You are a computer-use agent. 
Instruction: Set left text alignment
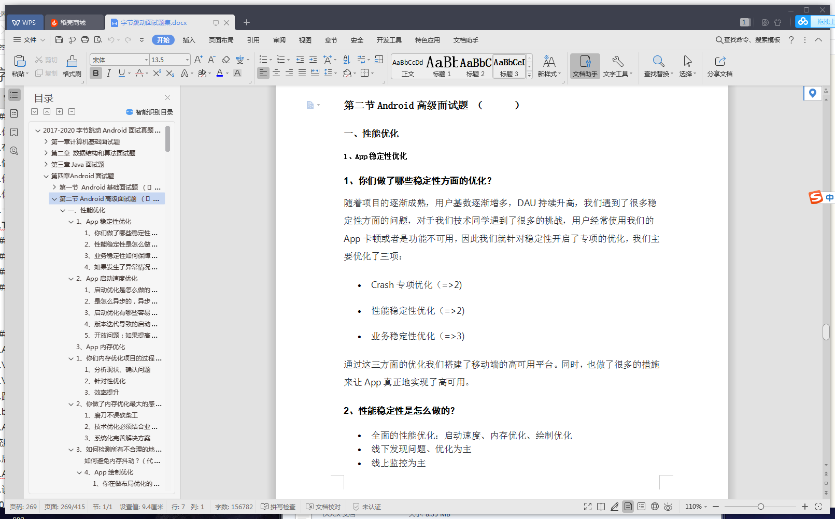(263, 73)
